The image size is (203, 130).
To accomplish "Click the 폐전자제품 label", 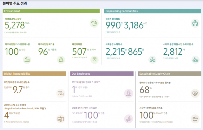I will (77, 44).
